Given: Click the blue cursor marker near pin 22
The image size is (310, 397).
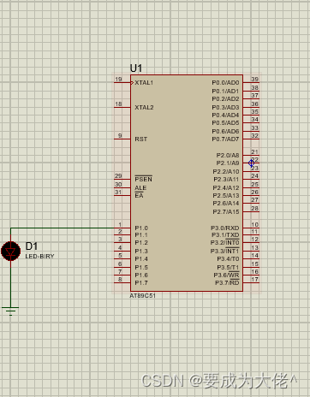Looking at the screenshot, I should coord(251,163).
